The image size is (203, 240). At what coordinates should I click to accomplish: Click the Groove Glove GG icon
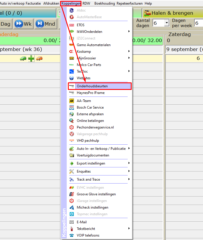coord(72,194)
